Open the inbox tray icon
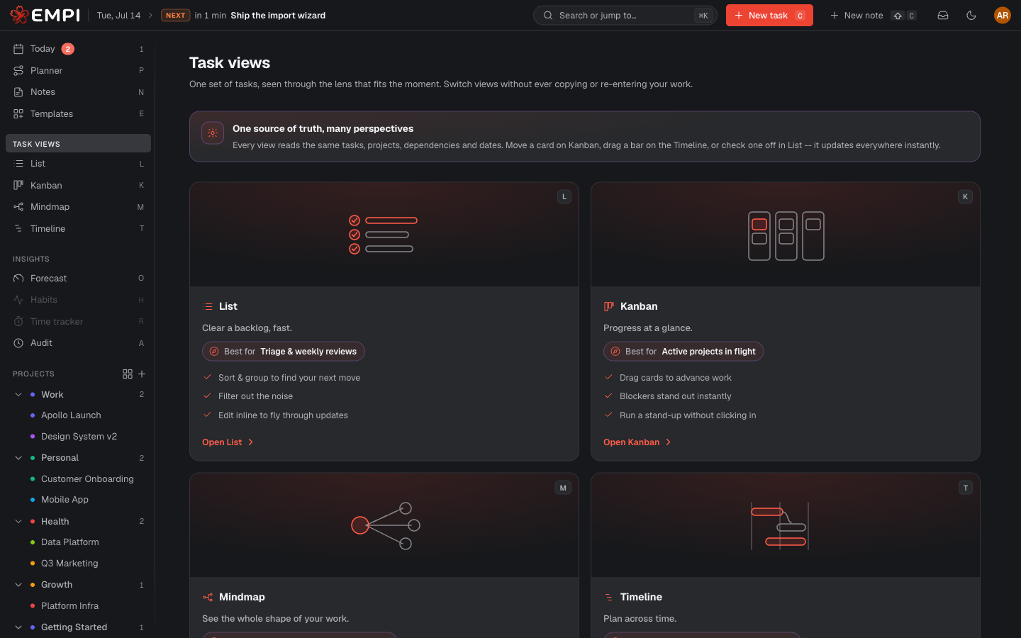Viewport: 1021px width, 638px height. click(943, 15)
